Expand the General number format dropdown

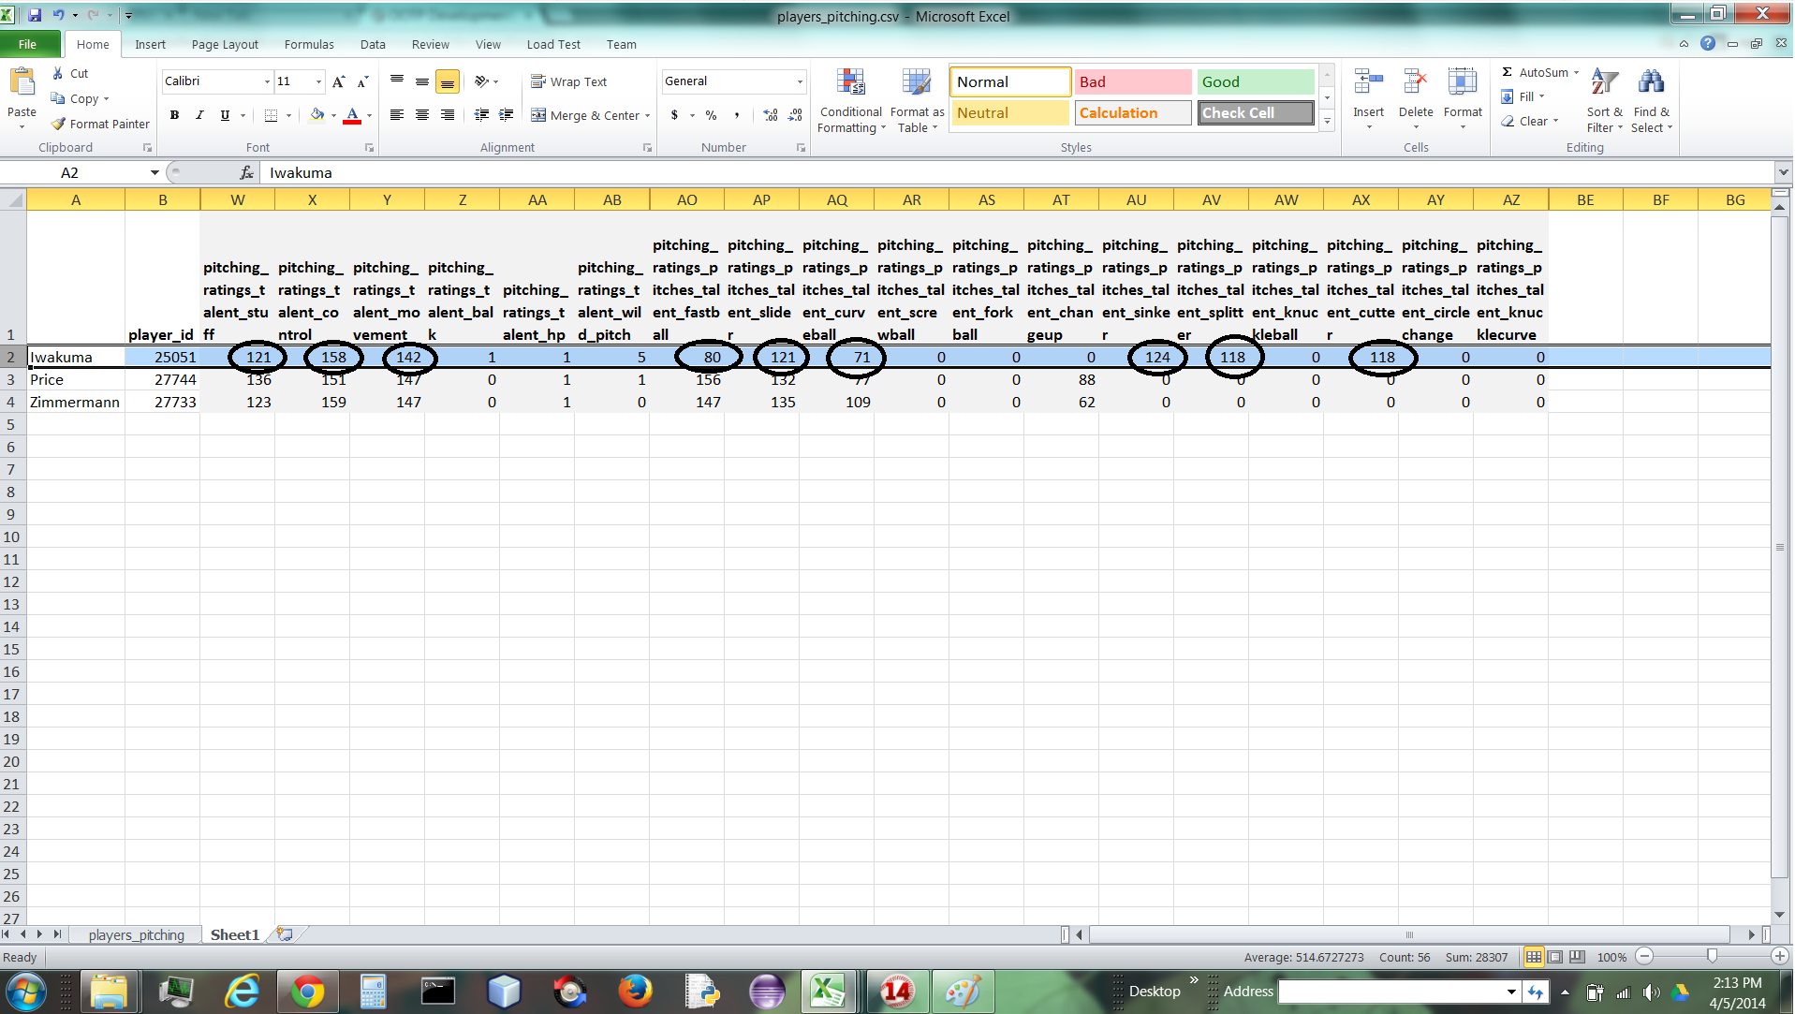[x=800, y=81]
